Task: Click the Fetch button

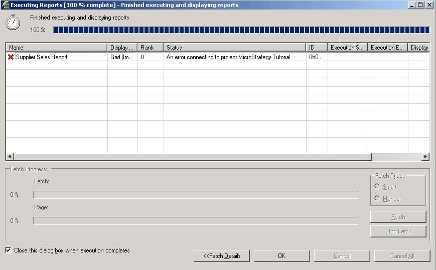Action: pos(398,217)
